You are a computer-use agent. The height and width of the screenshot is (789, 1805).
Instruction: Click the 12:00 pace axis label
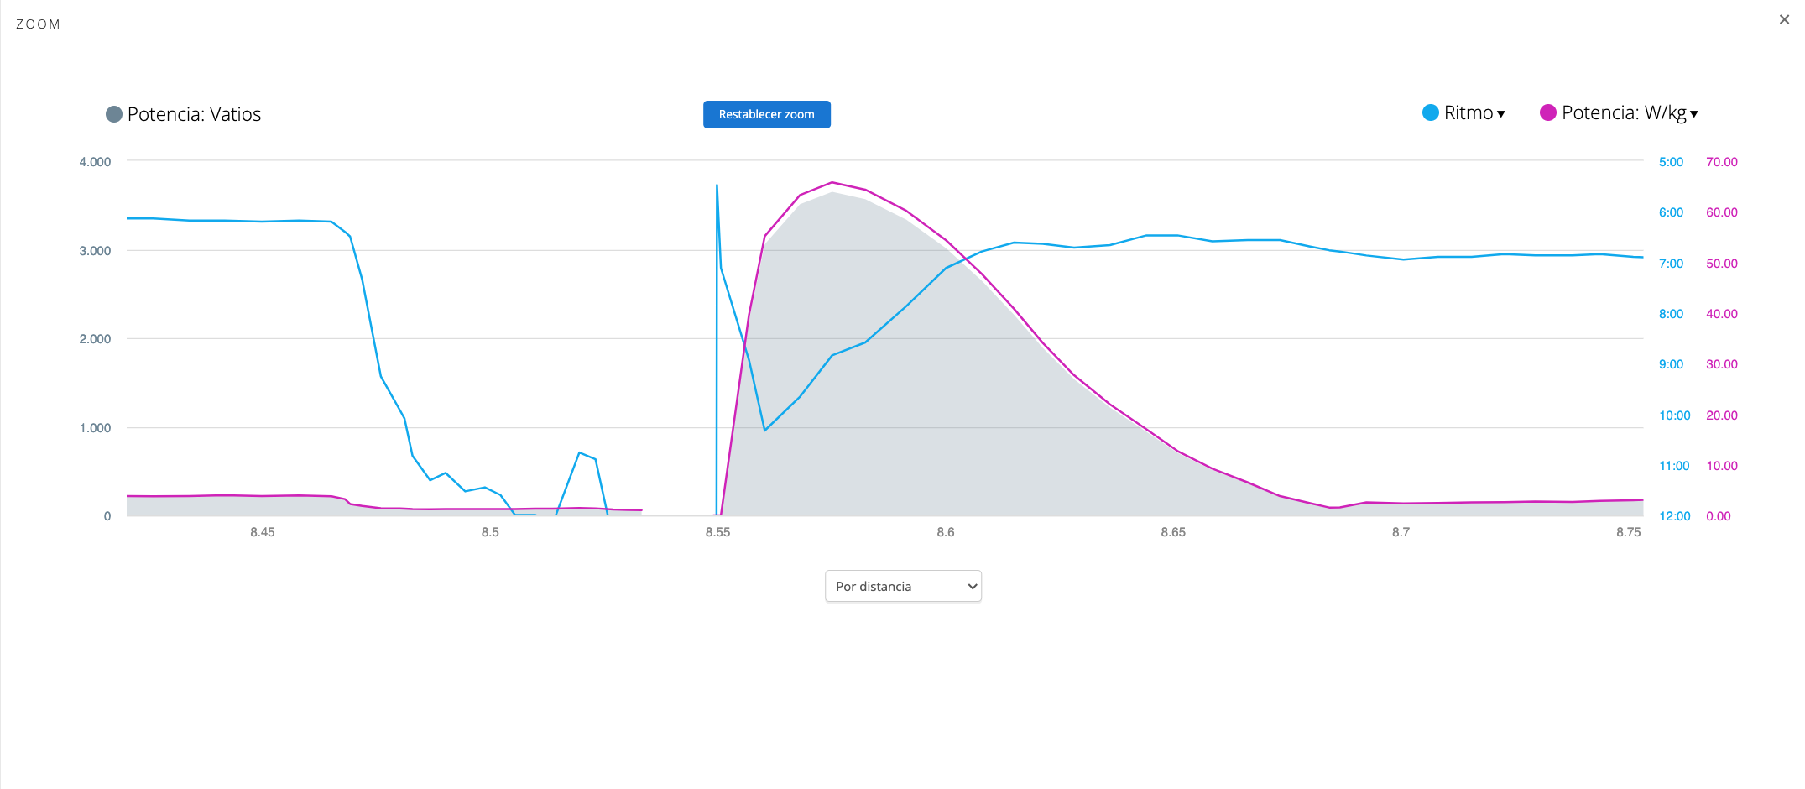(x=1674, y=516)
